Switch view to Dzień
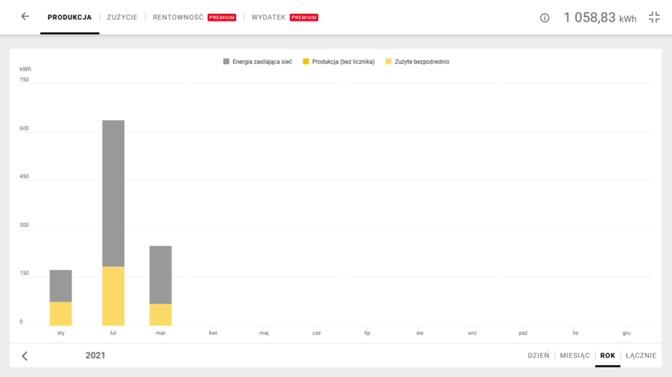Image resolution: width=672 pixels, height=377 pixels. [x=538, y=355]
